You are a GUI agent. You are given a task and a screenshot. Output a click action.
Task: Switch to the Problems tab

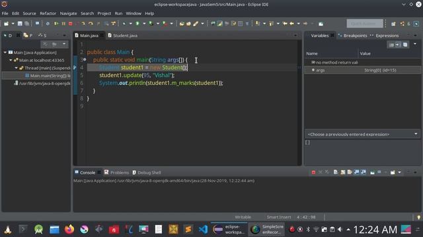(116, 172)
